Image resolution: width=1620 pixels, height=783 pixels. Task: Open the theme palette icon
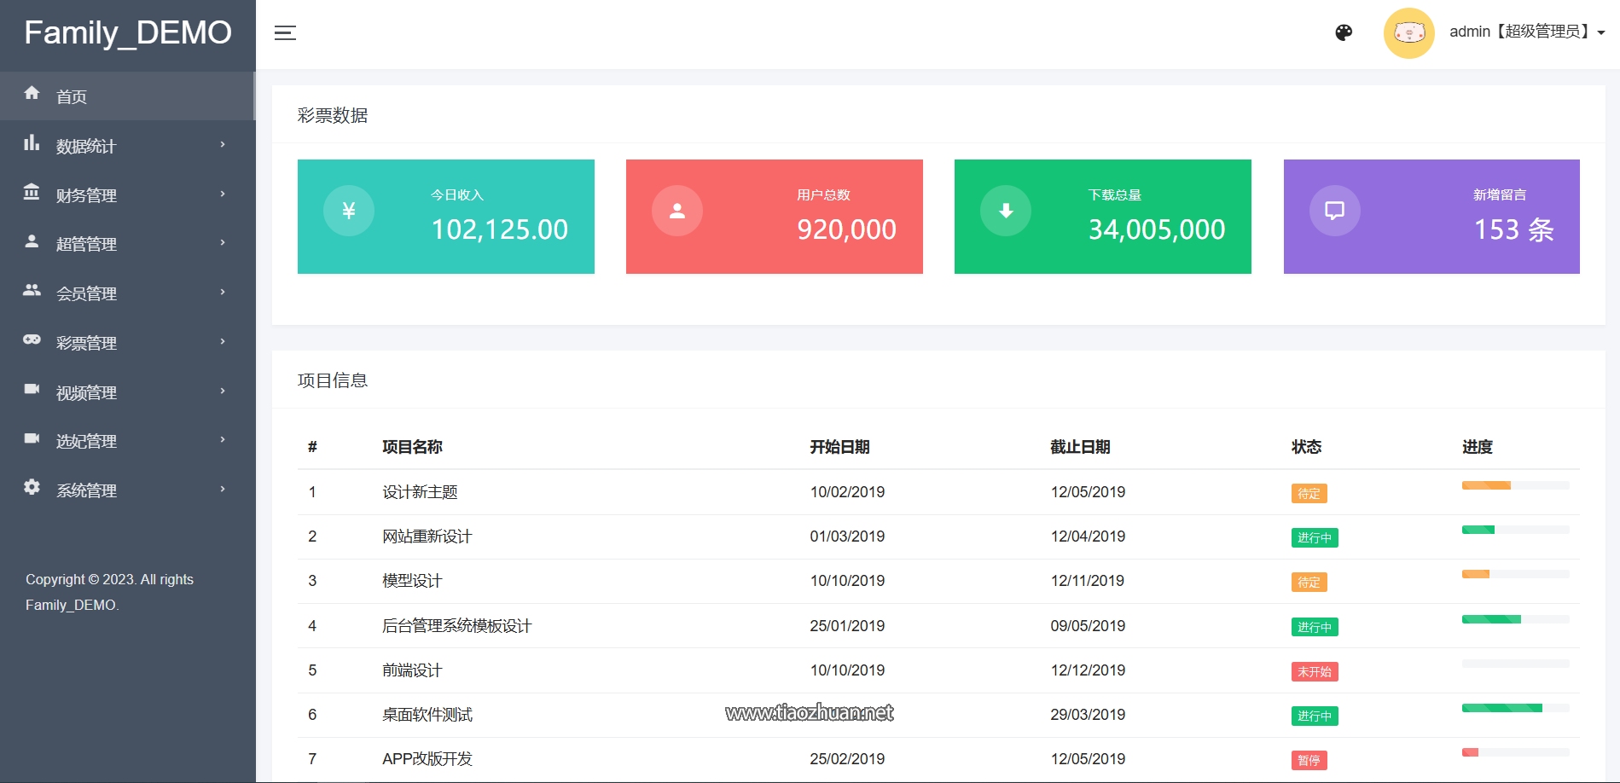click(1344, 32)
